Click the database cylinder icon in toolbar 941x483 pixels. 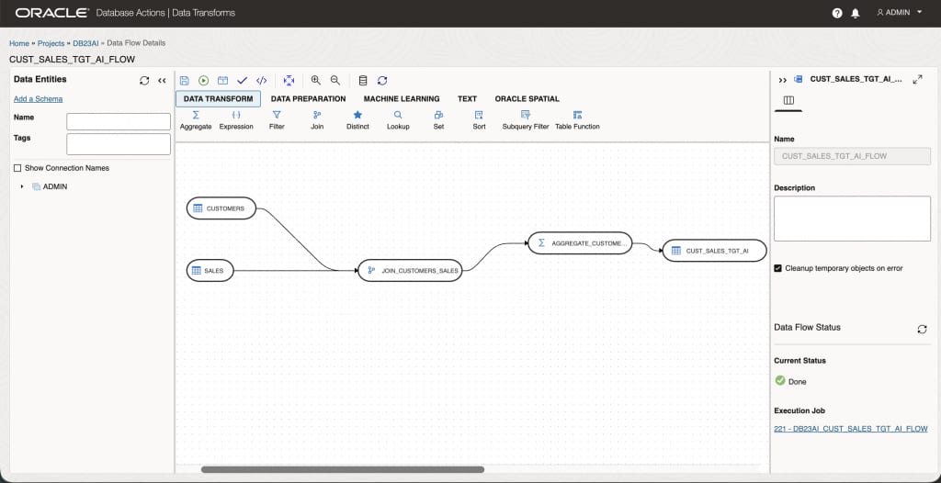tap(362, 81)
